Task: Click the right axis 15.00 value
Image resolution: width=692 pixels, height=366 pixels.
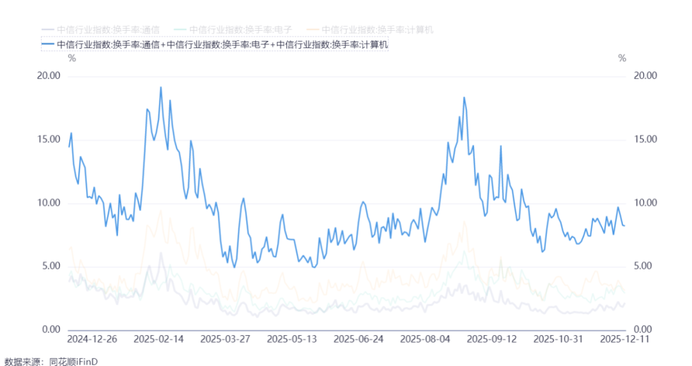Action: click(645, 139)
